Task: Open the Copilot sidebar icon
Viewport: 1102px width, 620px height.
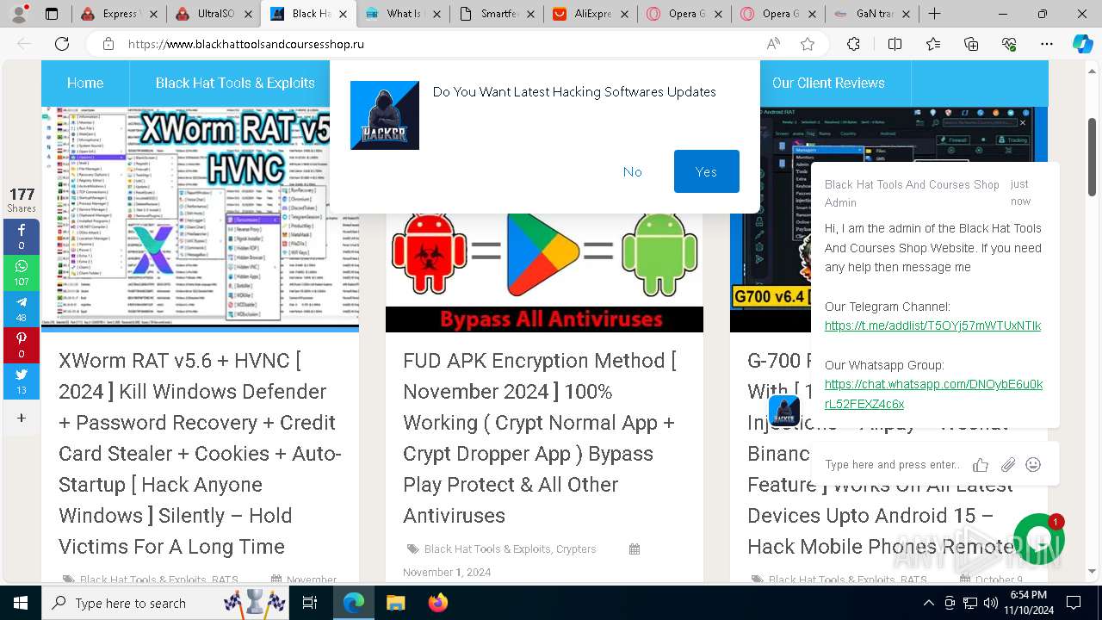Action: point(1082,44)
